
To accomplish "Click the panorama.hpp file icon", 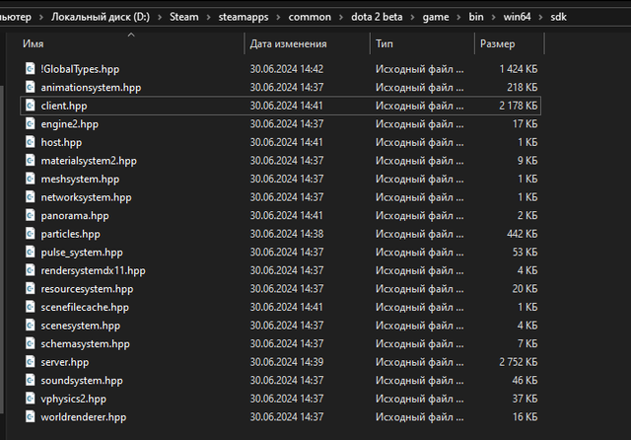I will click(31, 215).
